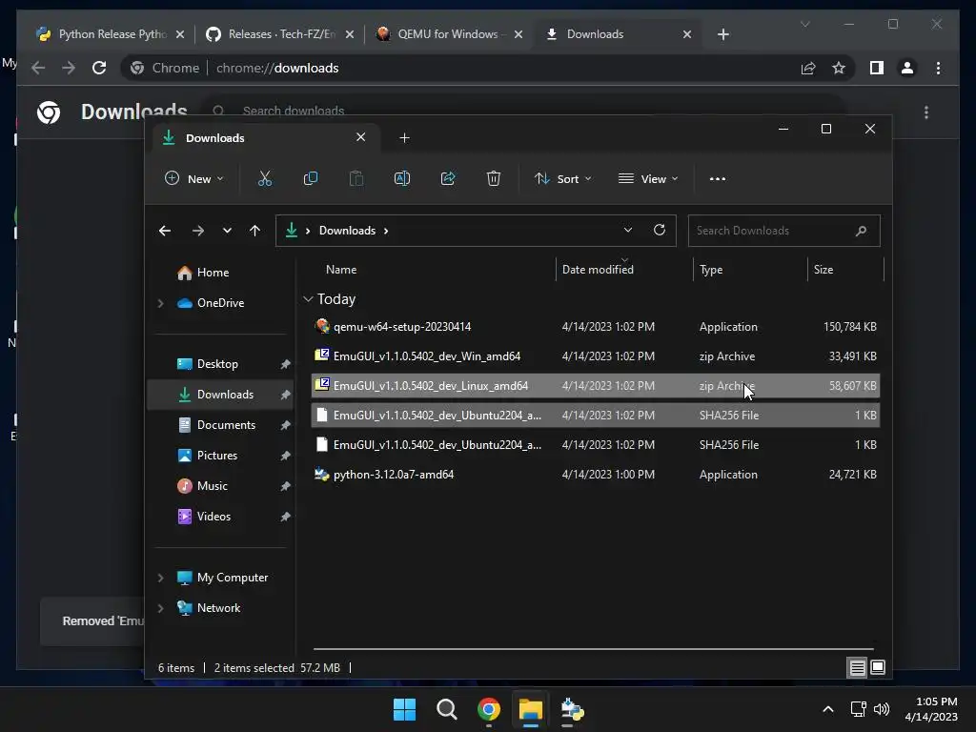
Task: Open recent locations chevron next to forward arrow
Action: click(227, 231)
